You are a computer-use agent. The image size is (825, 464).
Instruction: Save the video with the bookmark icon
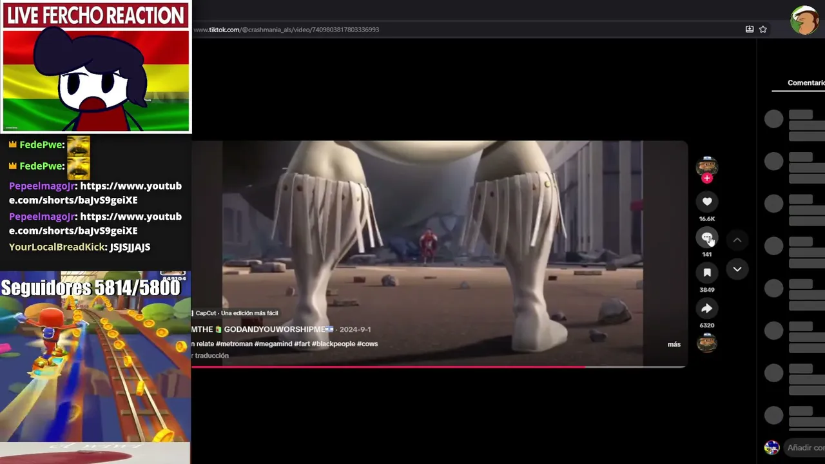click(x=707, y=273)
